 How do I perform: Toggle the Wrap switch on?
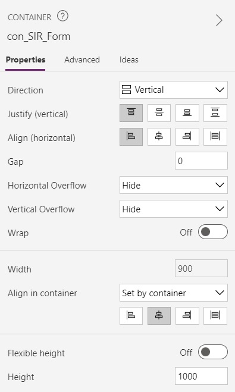[x=213, y=232]
